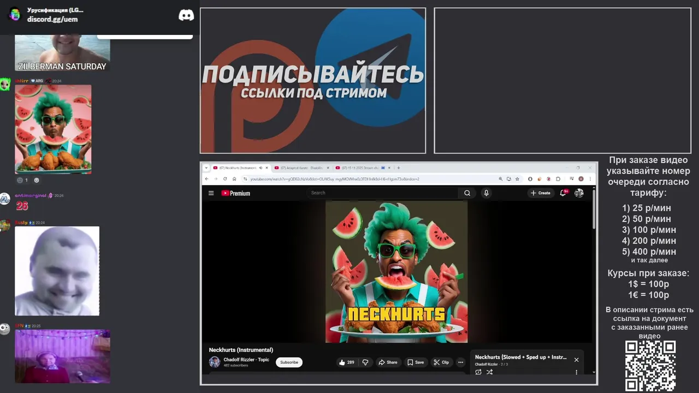Image resolution: width=699 pixels, height=393 pixels.
Task: Switch to the Neckhurts (Instrumental) browser tab
Action: click(240, 168)
